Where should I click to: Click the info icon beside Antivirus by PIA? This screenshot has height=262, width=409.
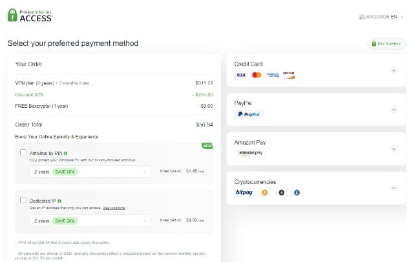point(66,153)
